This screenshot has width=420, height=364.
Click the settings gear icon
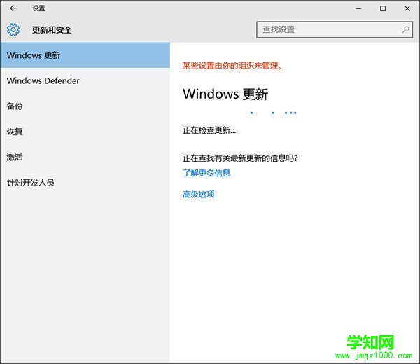click(13, 29)
